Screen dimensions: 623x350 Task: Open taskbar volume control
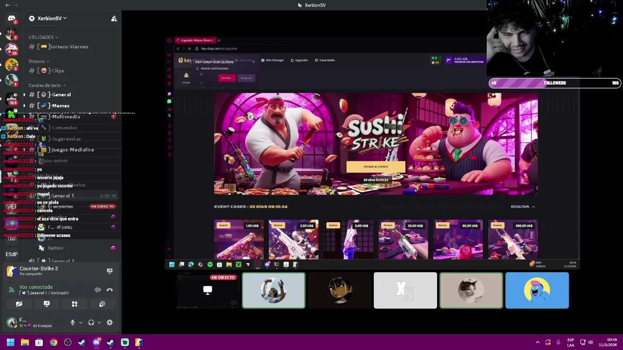click(x=590, y=342)
